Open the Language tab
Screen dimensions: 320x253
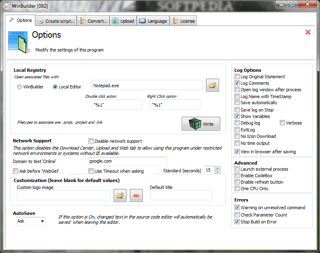(153, 21)
